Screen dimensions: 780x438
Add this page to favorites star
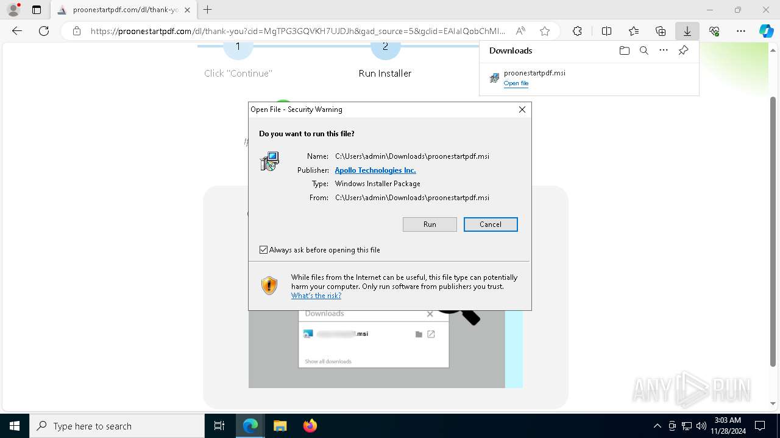click(545, 31)
